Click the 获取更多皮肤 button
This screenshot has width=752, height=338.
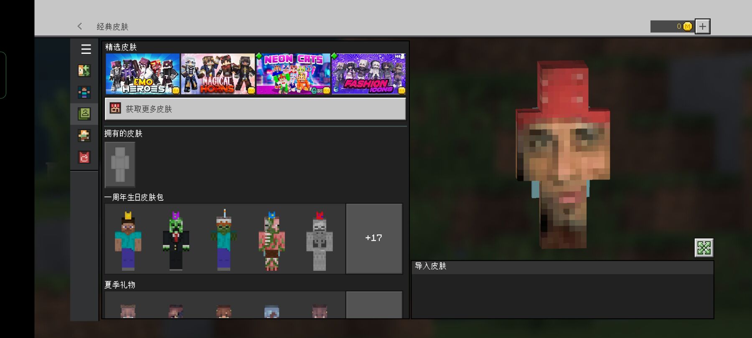pyautogui.click(x=255, y=109)
